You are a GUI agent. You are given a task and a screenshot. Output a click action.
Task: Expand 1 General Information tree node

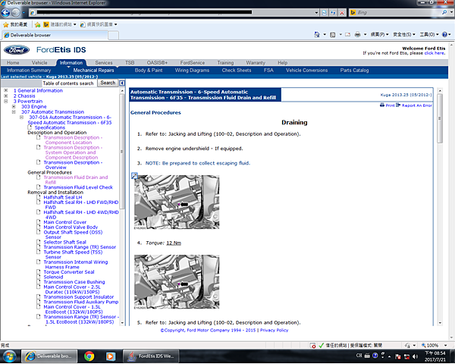(6, 90)
